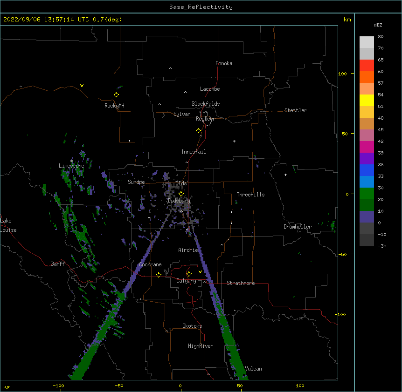
Task: Click the 50 tick label on the vertical axis
Action: click(x=345, y=134)
